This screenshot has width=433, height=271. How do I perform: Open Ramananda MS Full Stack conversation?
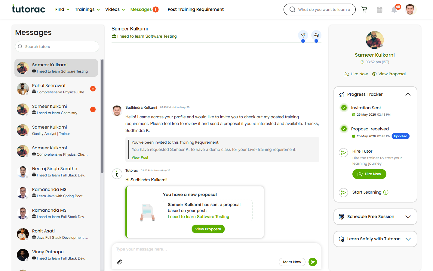(56, 213)
